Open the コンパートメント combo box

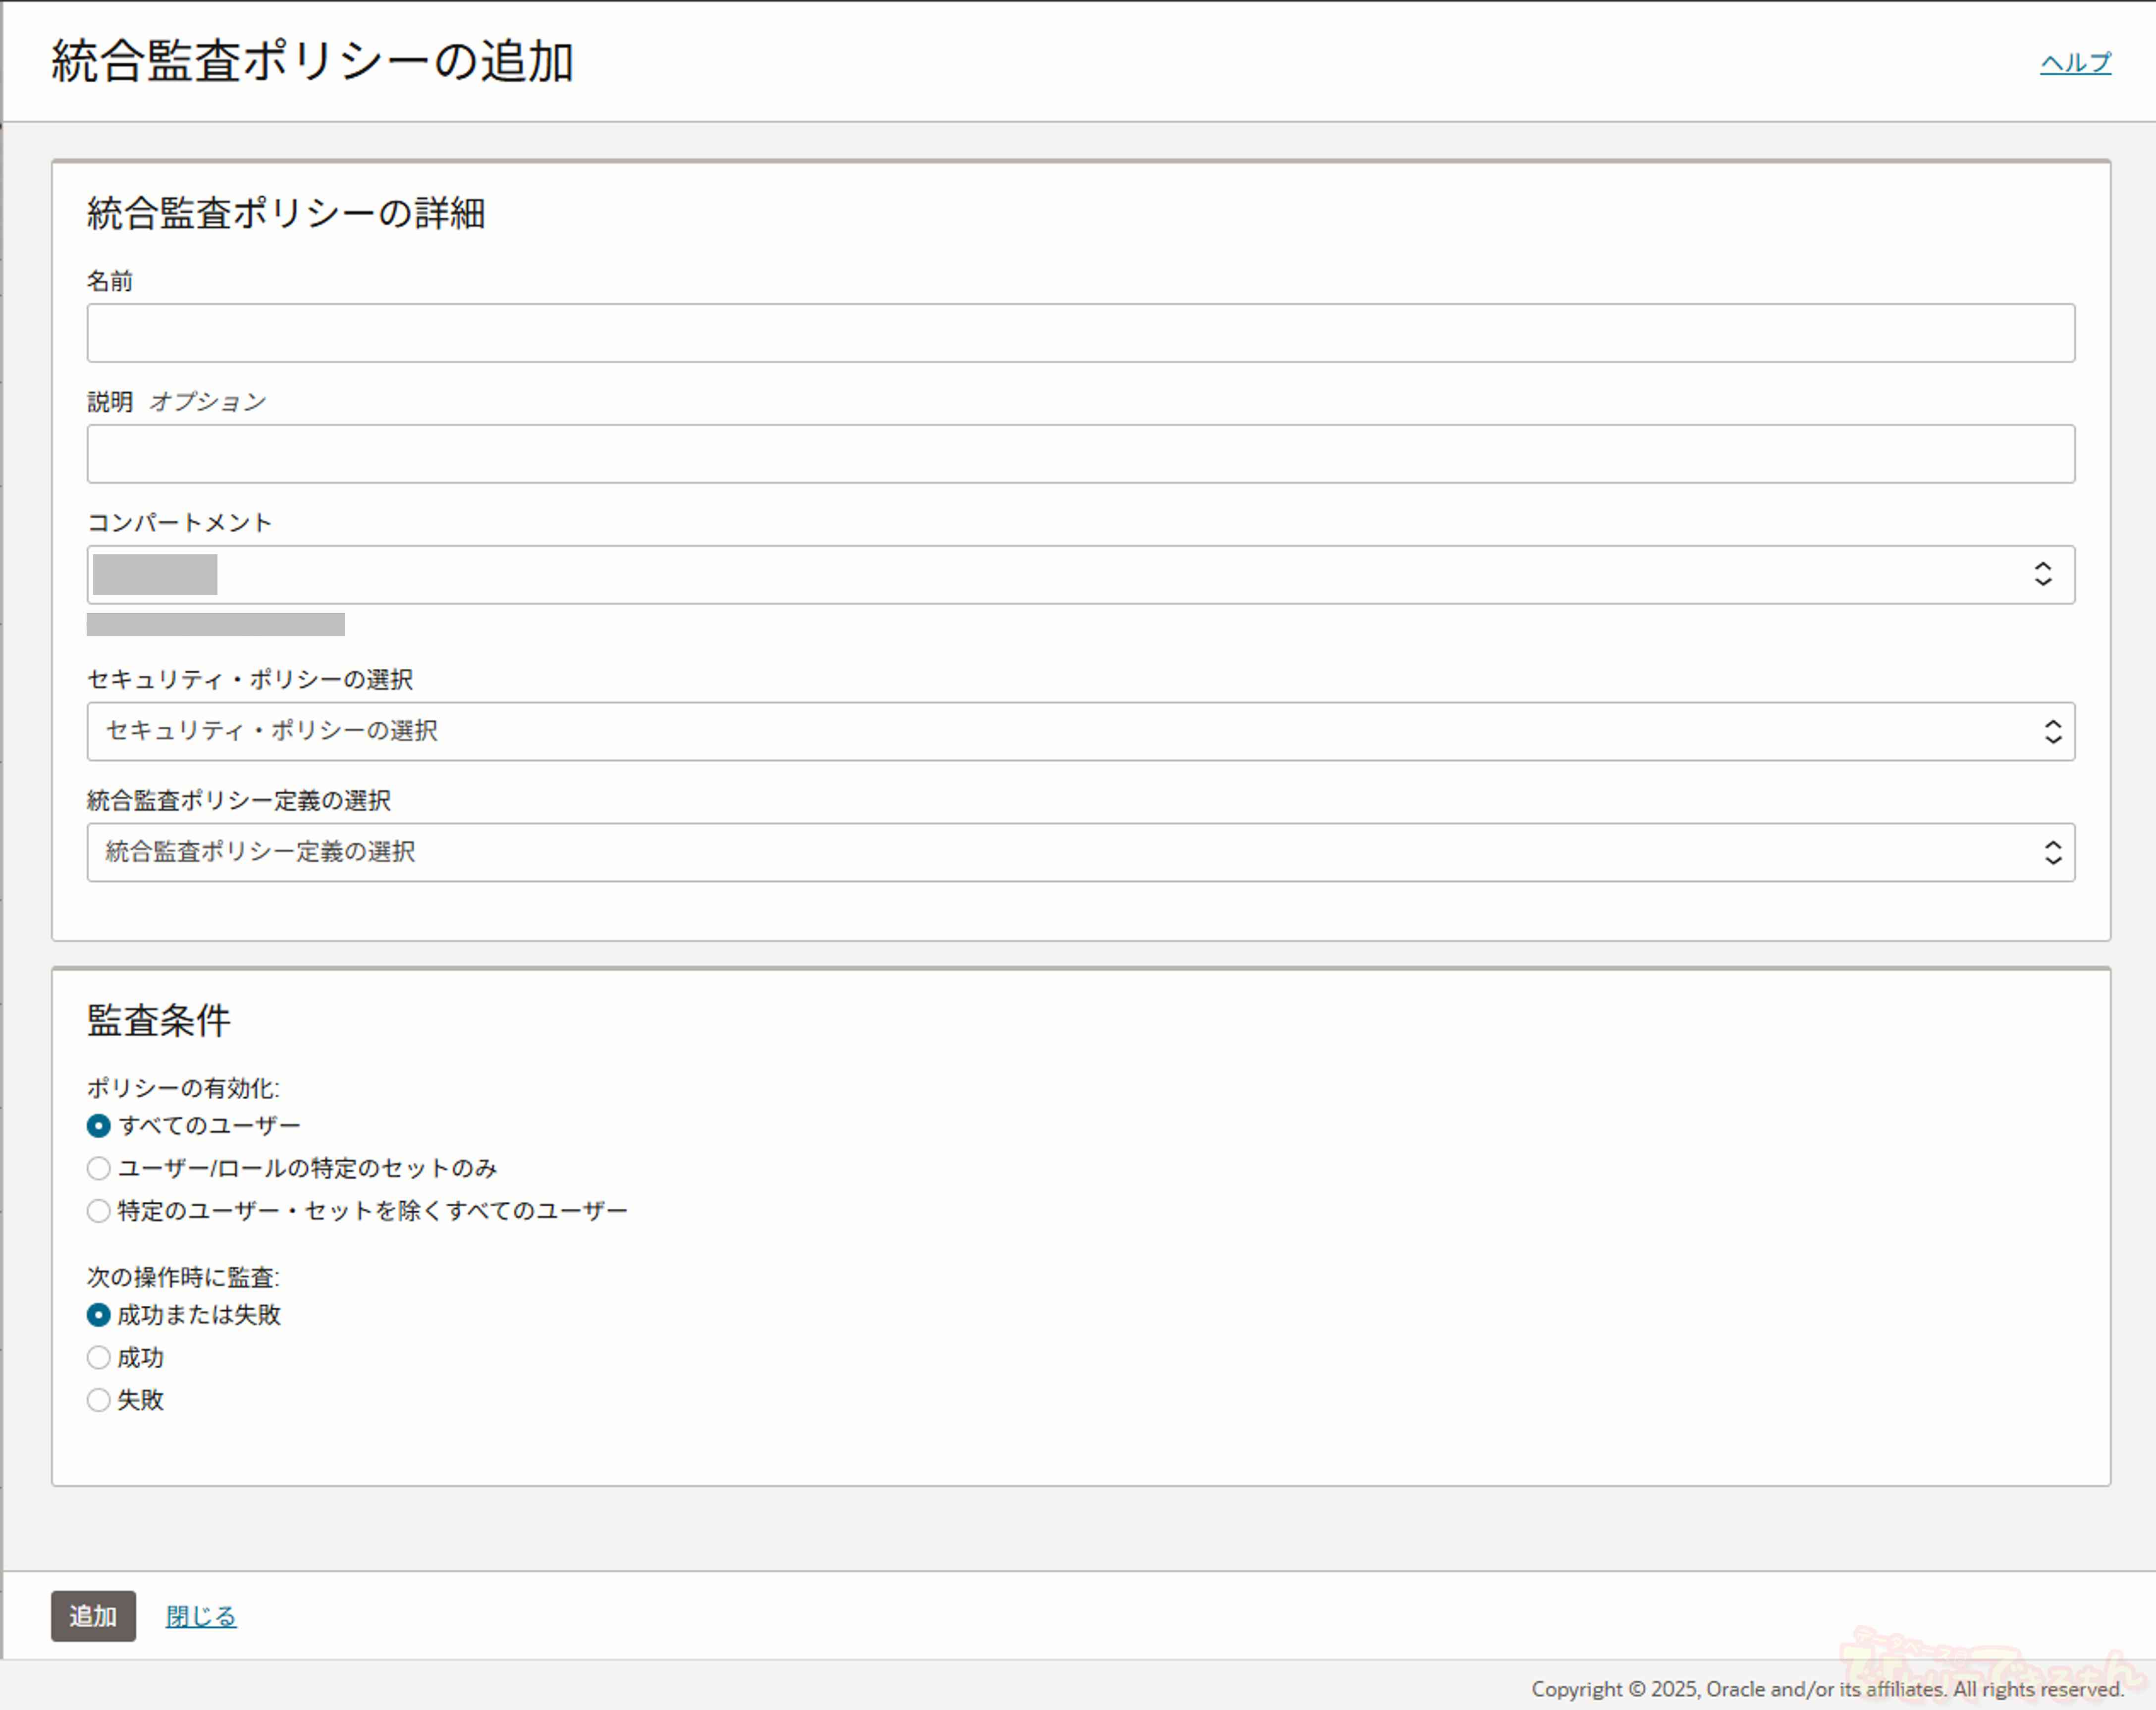click(x=1080, y=574)
